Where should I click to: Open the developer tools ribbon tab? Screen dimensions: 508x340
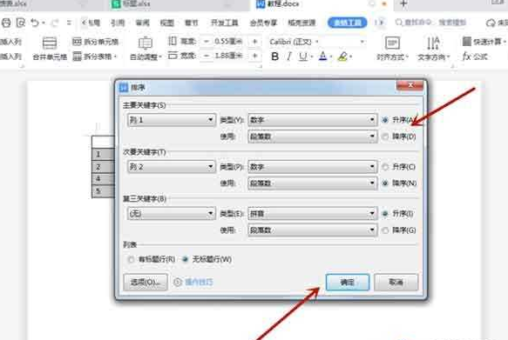tap(224, 23)
